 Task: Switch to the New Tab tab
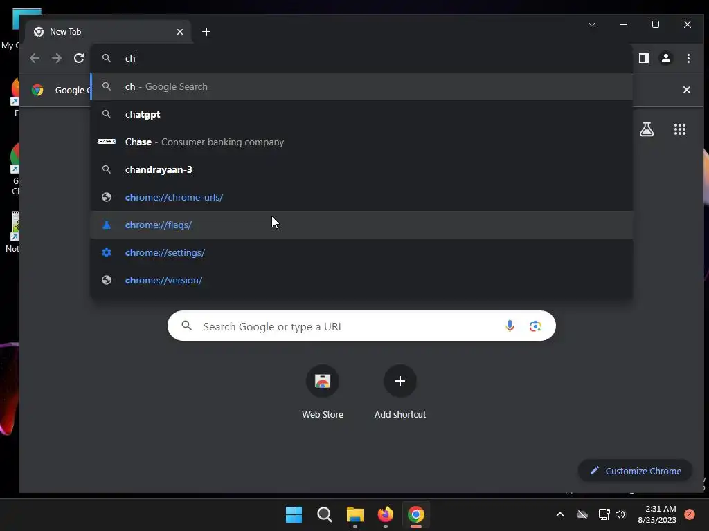109,32
